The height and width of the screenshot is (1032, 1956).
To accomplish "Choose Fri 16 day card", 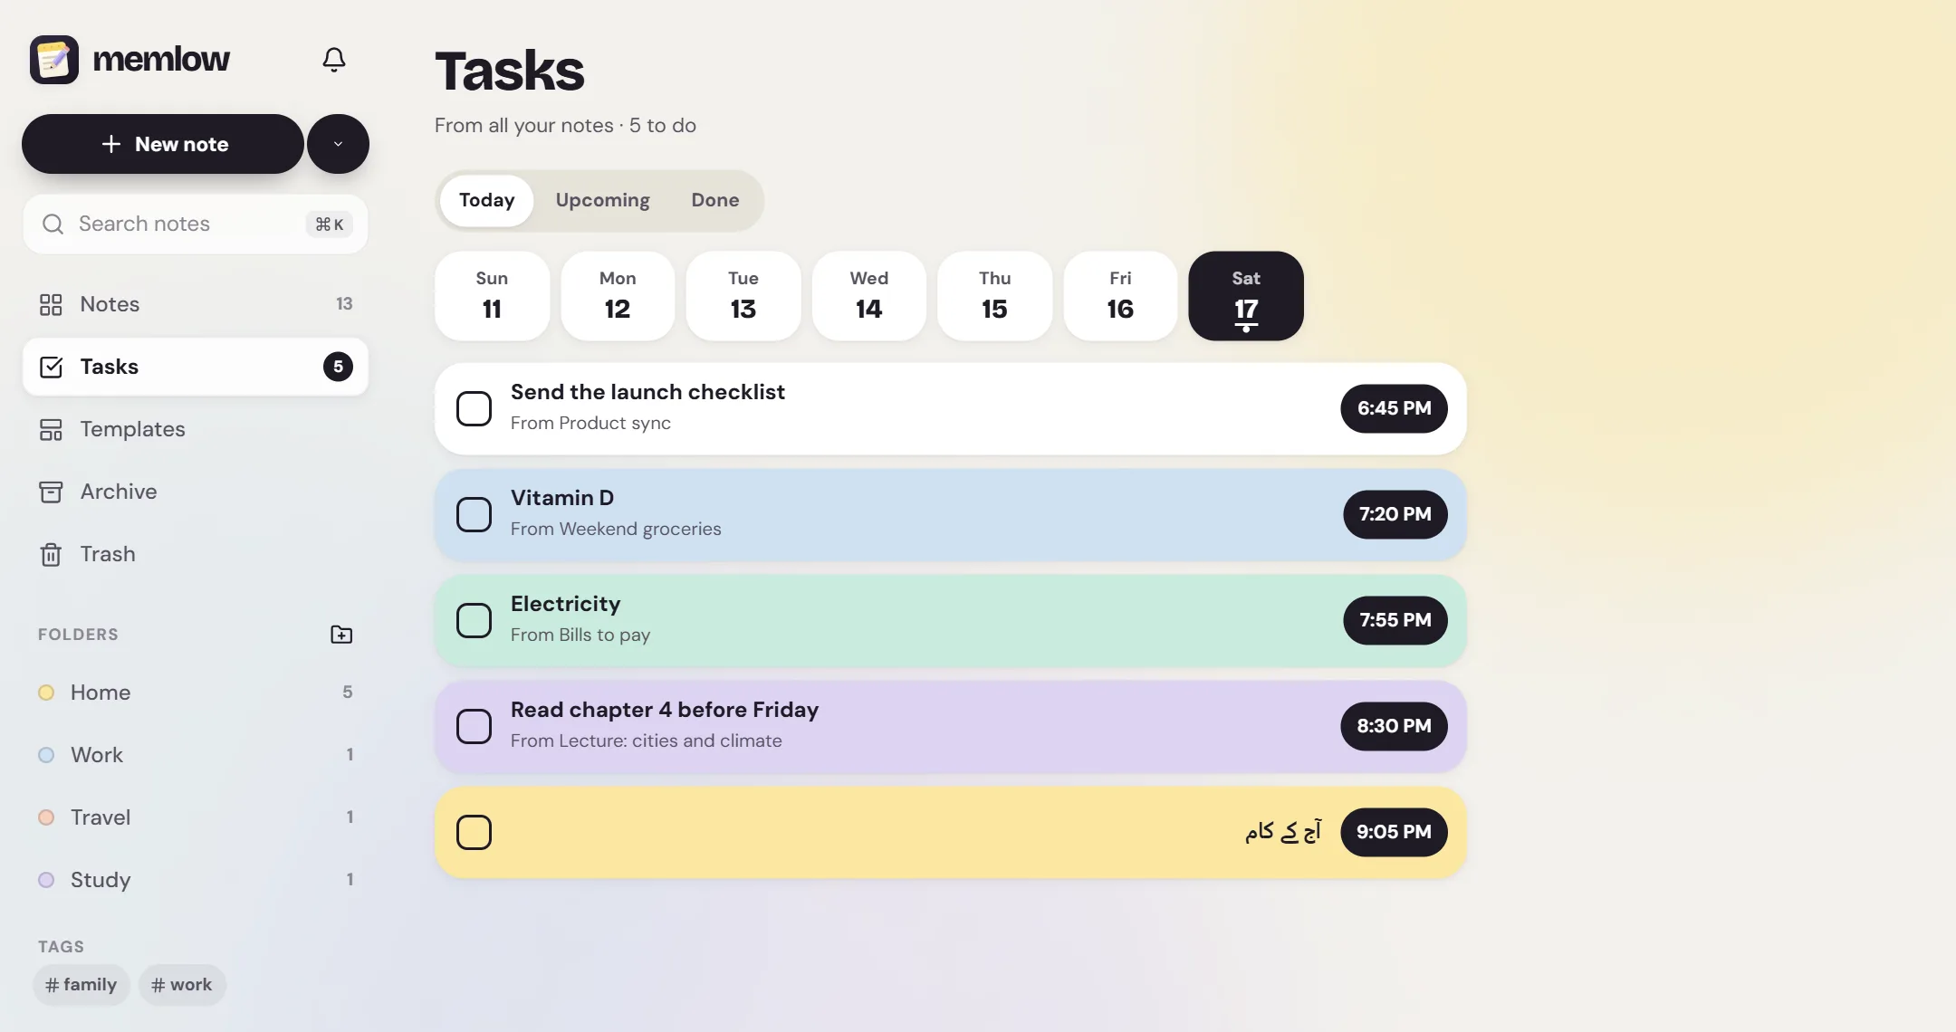I will (1120, 296).
